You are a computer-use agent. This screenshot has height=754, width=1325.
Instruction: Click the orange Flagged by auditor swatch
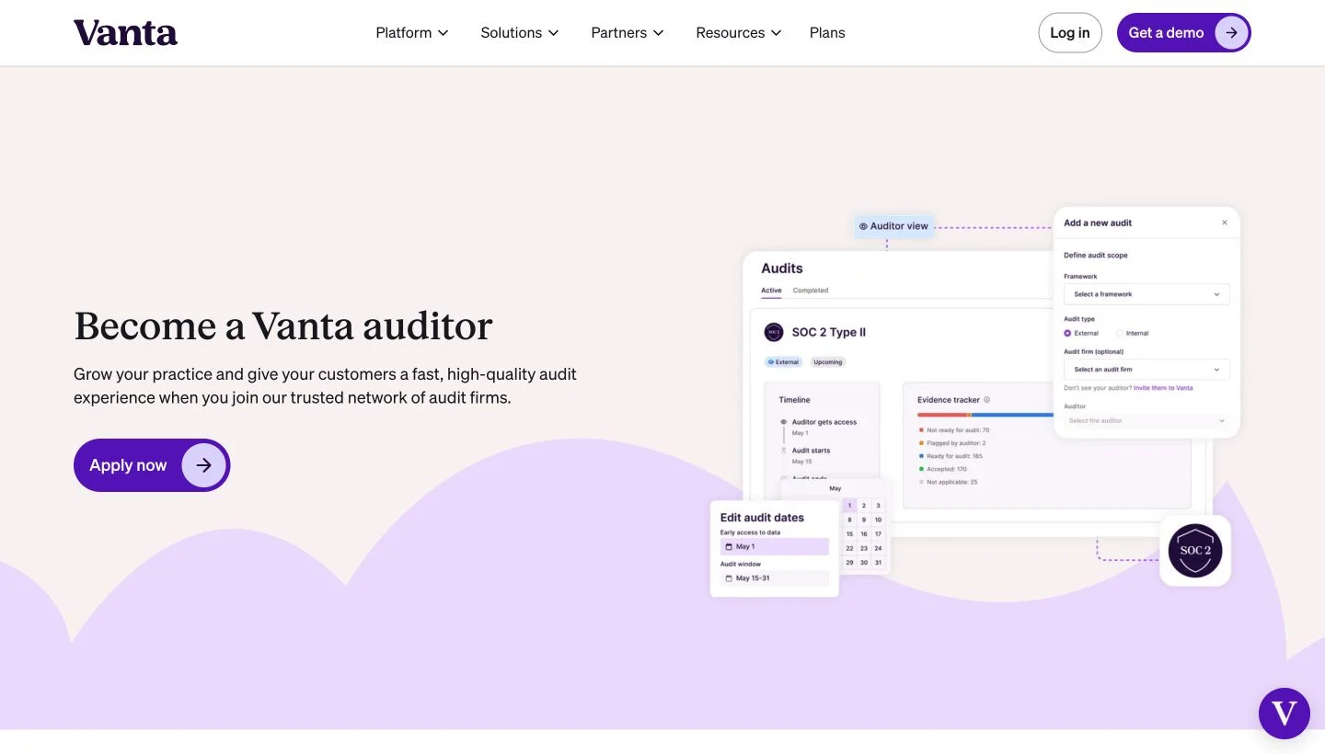[921, 443]
